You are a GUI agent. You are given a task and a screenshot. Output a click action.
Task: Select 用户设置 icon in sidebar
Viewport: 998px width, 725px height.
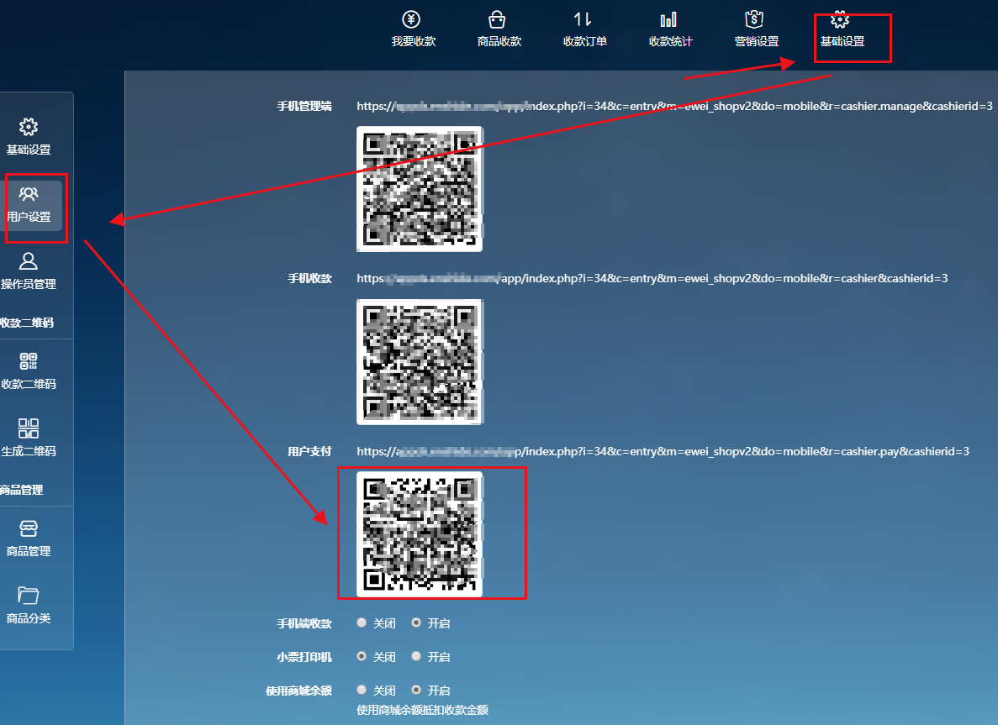click(29, 196)
